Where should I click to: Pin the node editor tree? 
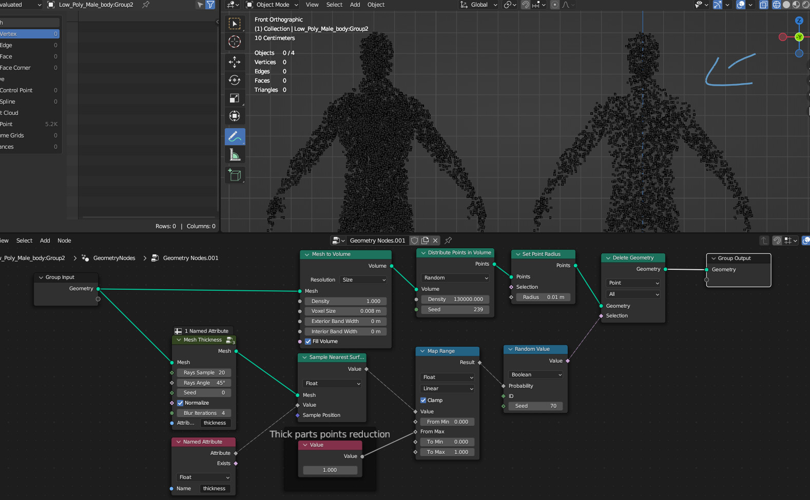coord(448,241)
